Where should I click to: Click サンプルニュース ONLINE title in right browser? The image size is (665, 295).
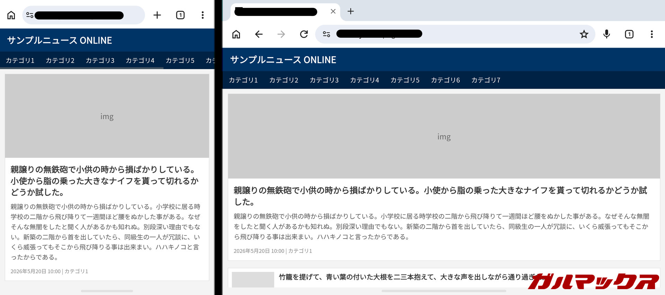coord(283,60)
